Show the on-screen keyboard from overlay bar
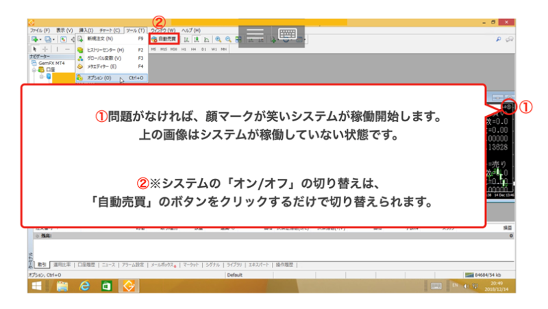 [287, 34]
